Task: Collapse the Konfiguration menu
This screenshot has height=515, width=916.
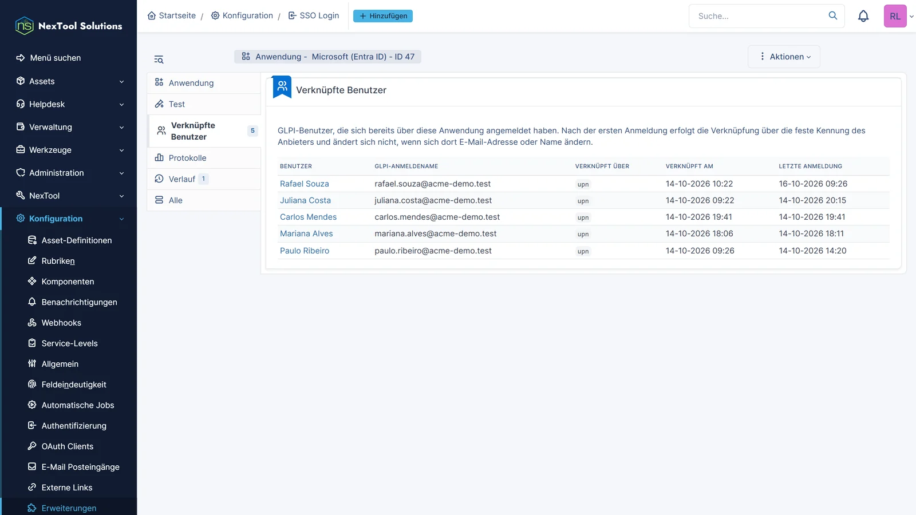Action: point(69,219)
